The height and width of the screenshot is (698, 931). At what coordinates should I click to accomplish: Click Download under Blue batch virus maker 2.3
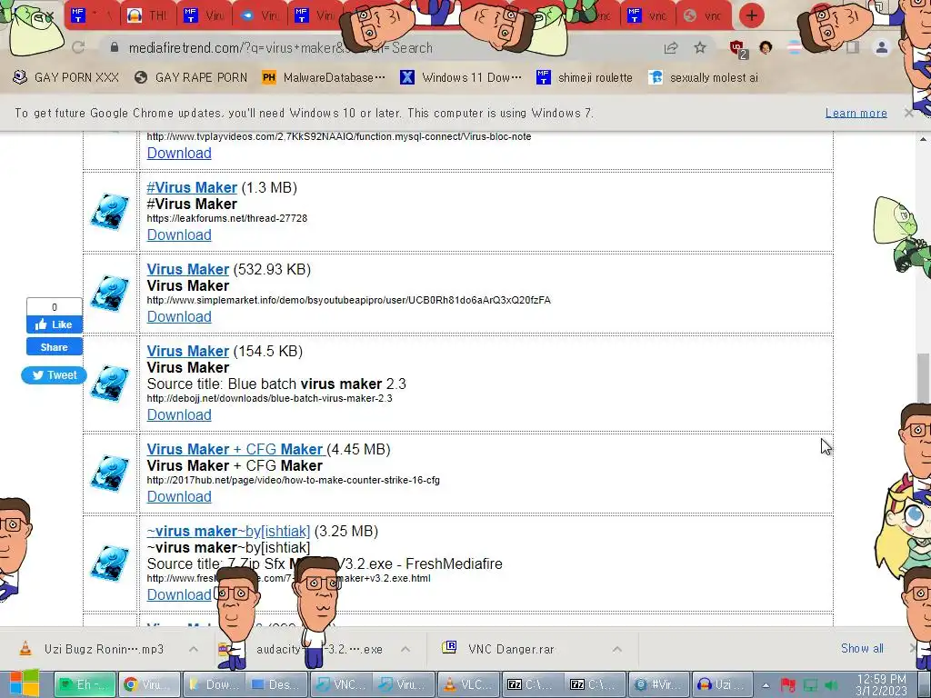click(x=179, y=414)
